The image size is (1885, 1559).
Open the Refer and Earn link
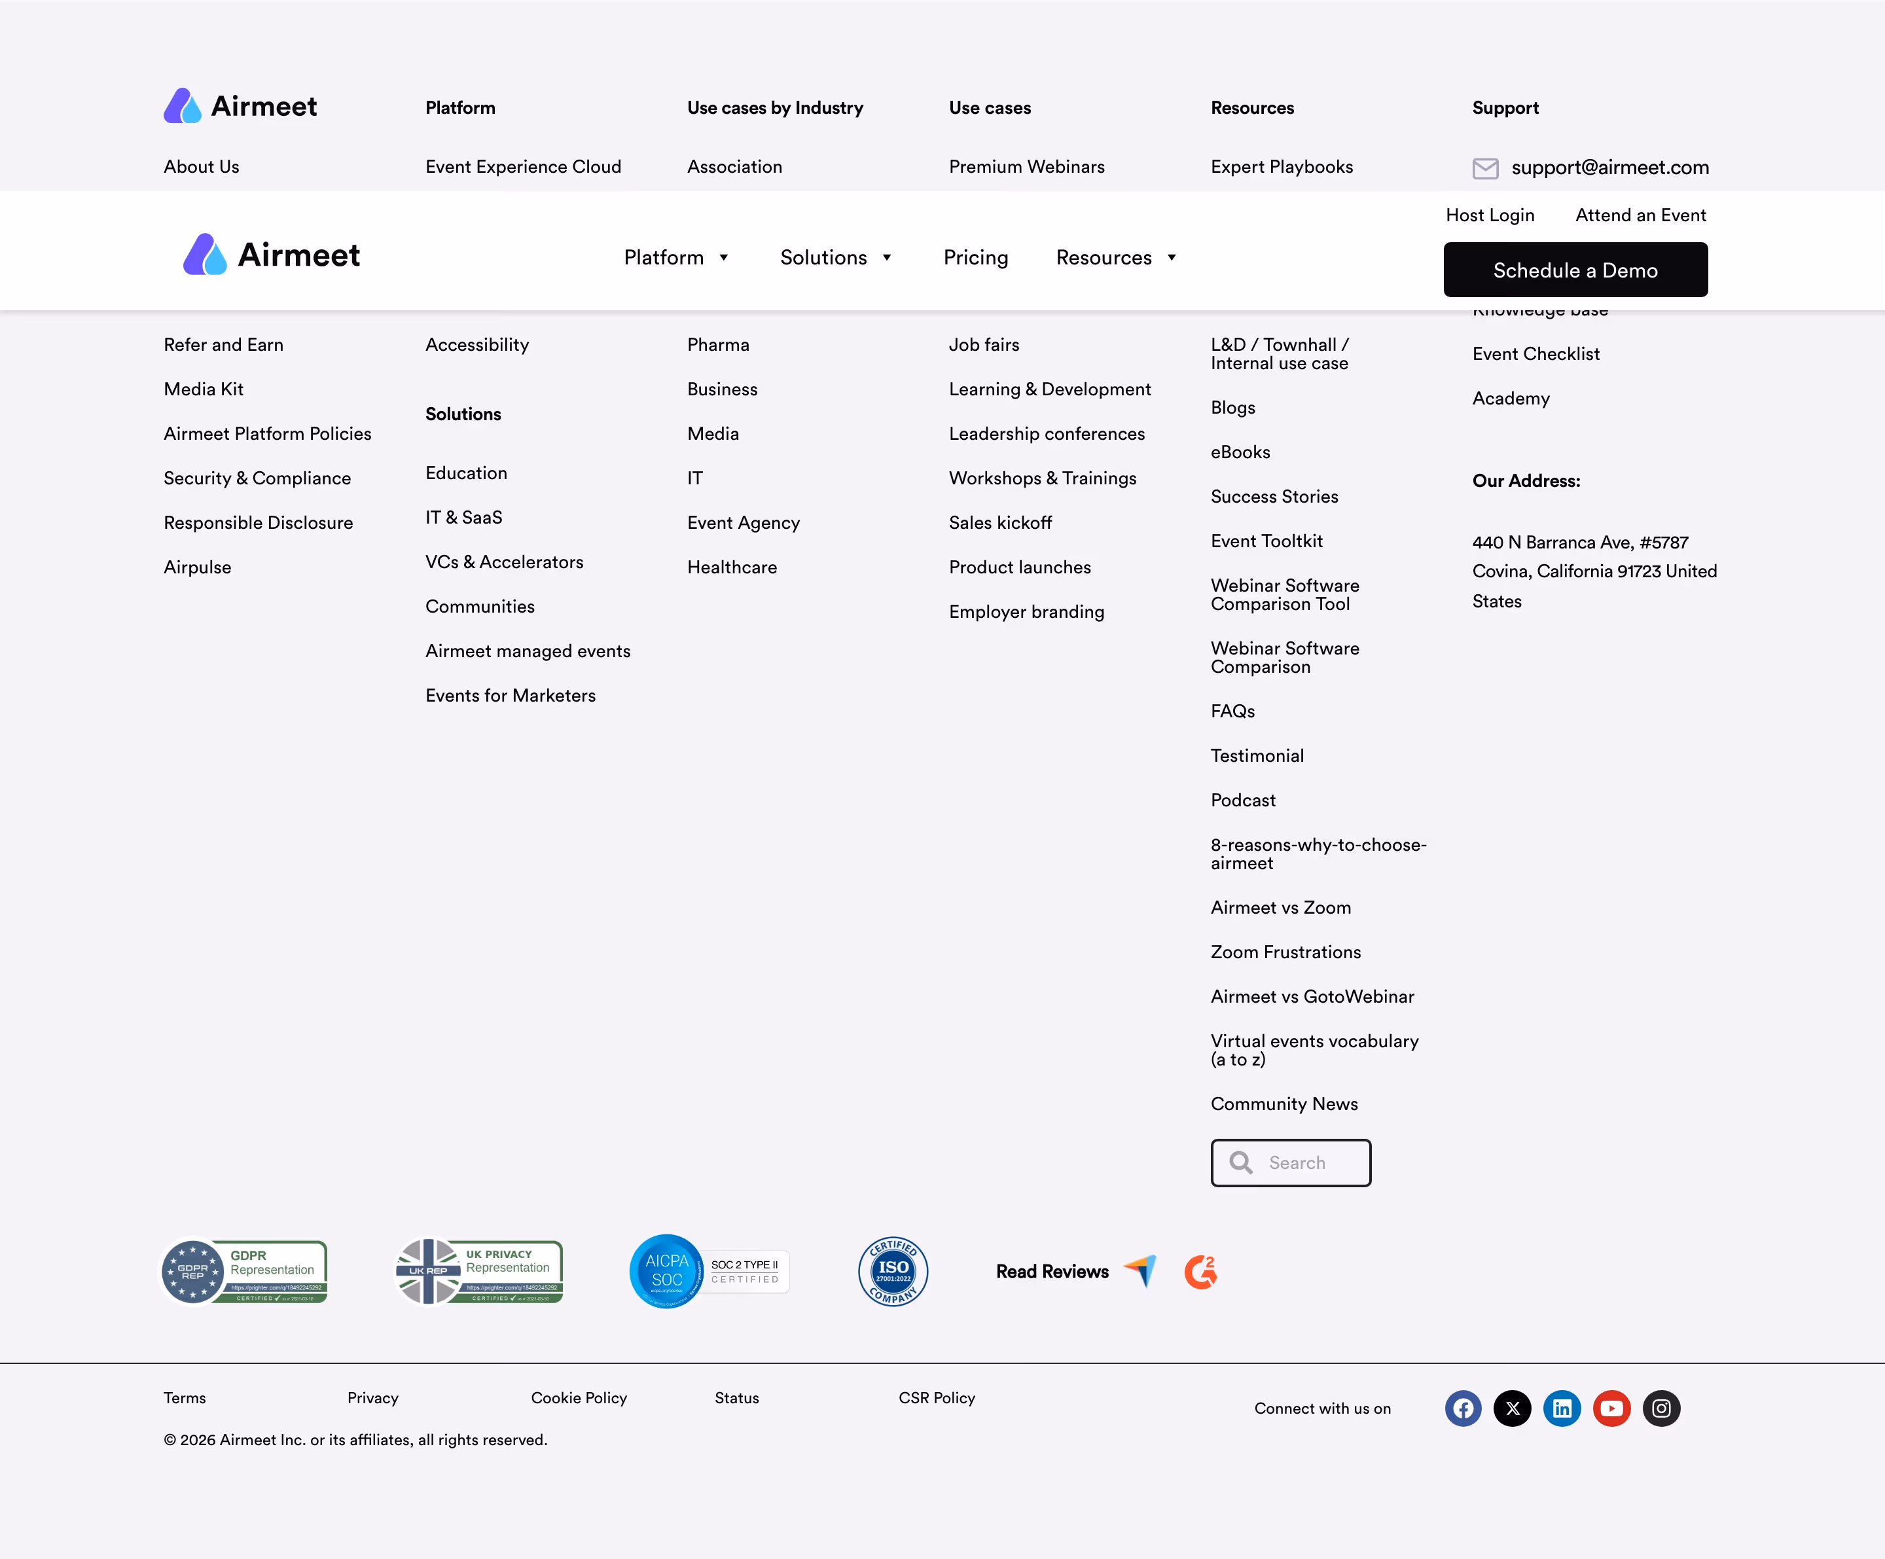(223, 345)
